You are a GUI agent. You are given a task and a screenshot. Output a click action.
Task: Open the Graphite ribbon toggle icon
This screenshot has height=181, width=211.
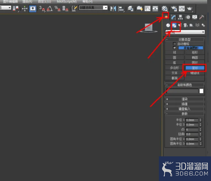[140, 9]
